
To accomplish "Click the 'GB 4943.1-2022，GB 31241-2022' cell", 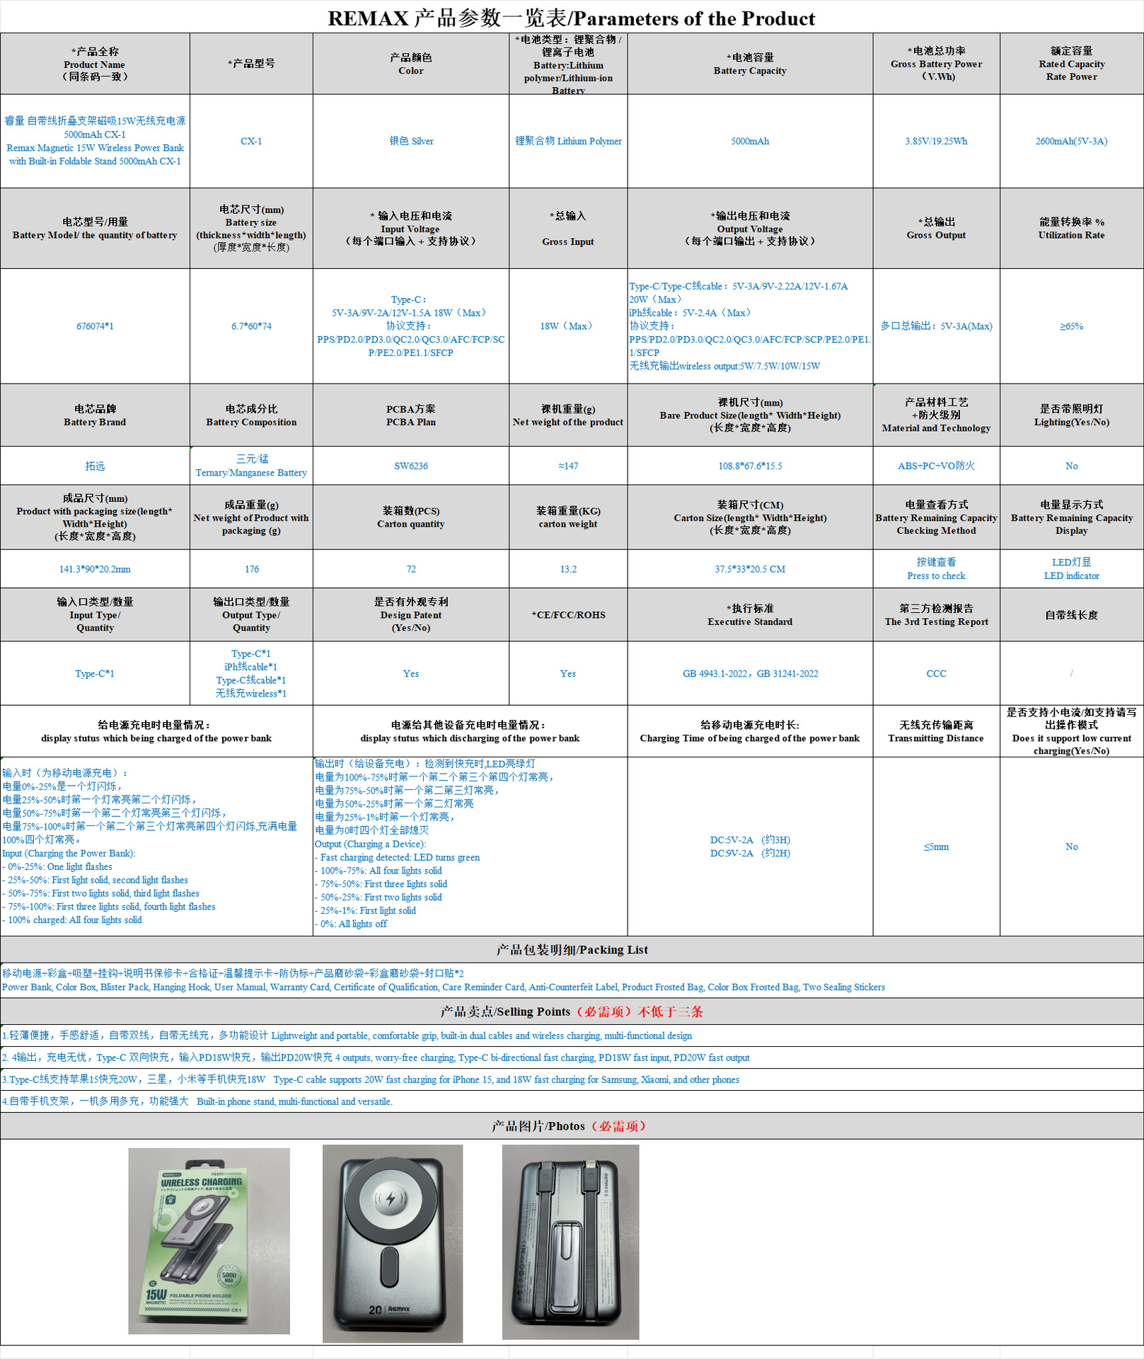I will pos(750,673).
